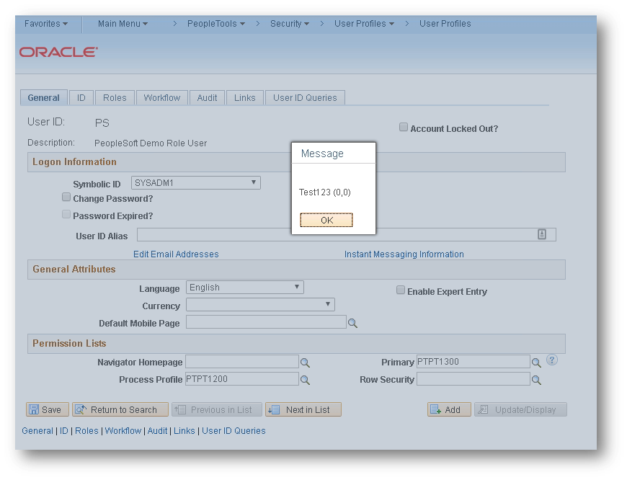This screenshot has width=627, height=480.
Task: Click the User ID Alias field icon
Action: coord(542,234)
